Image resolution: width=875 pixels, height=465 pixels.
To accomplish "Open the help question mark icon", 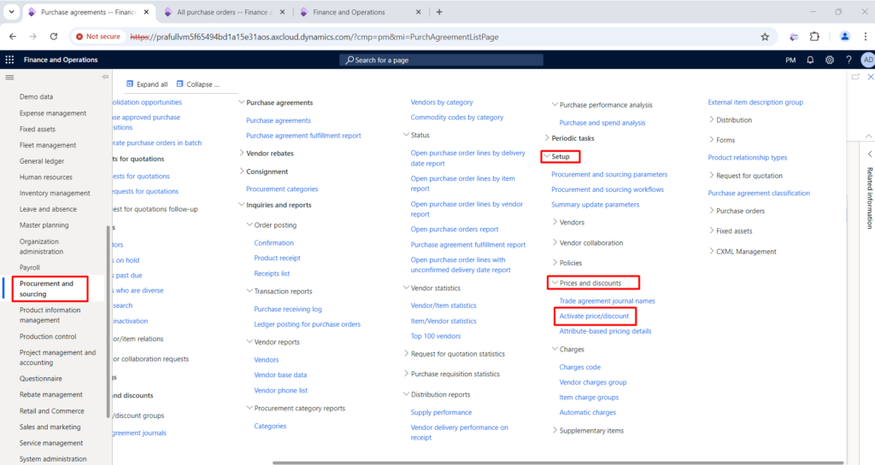I will 849,60.
